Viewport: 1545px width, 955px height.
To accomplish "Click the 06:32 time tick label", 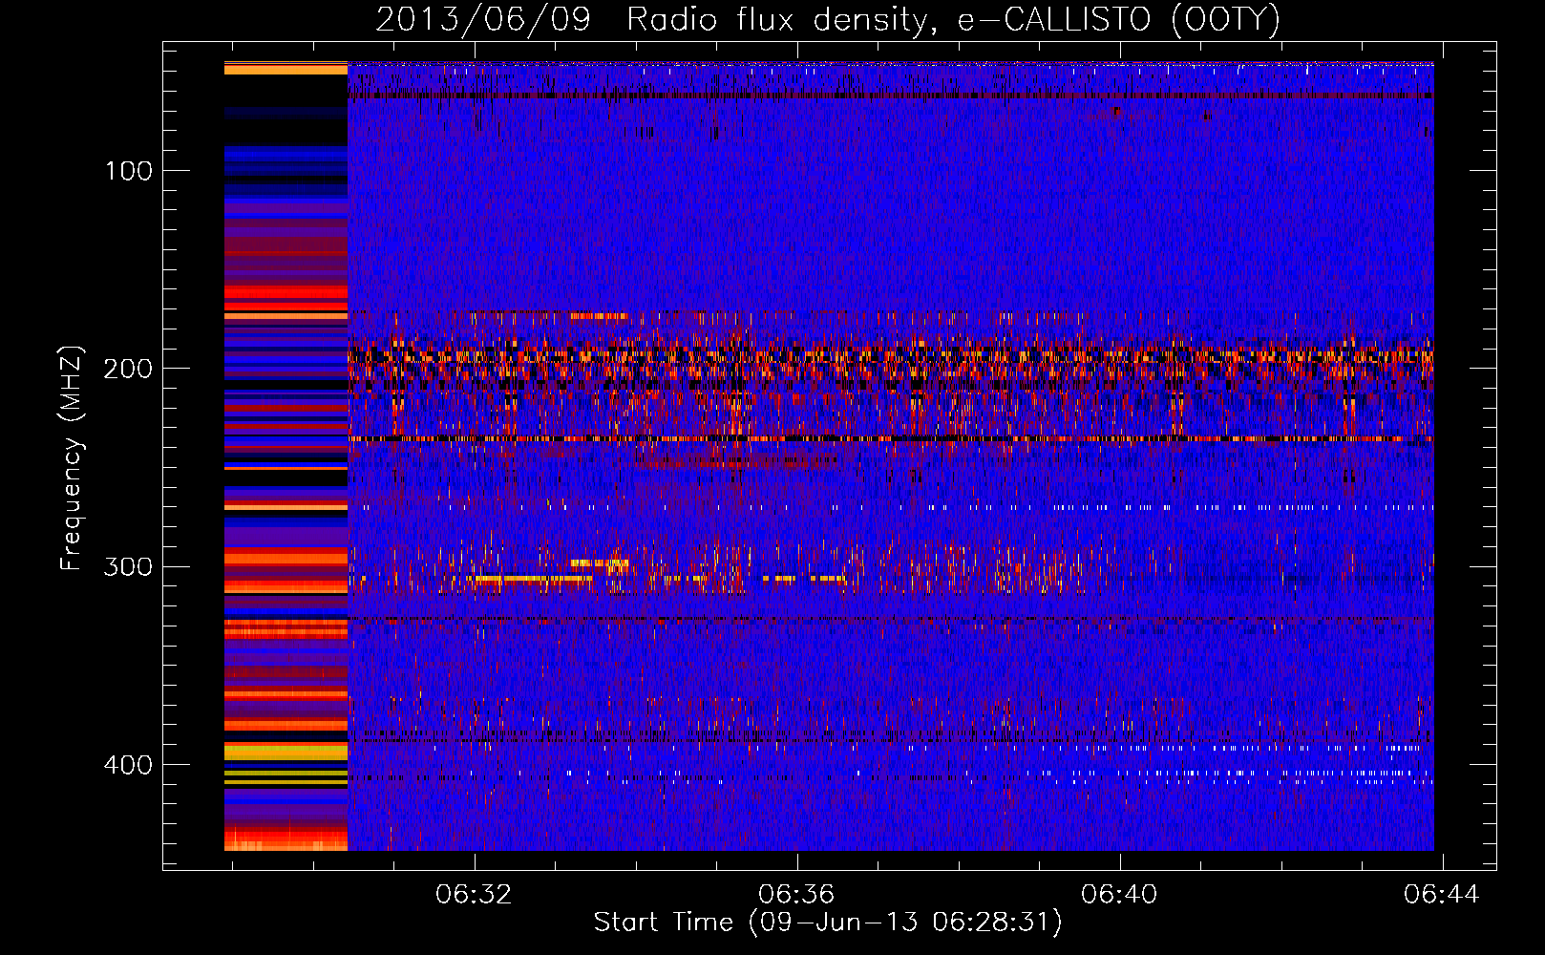I will [474, 894].
